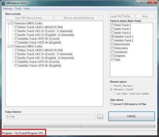This screenshot has height=137, width=159.
Task: Check the Chapters extraction option
Action: point(112,56)
